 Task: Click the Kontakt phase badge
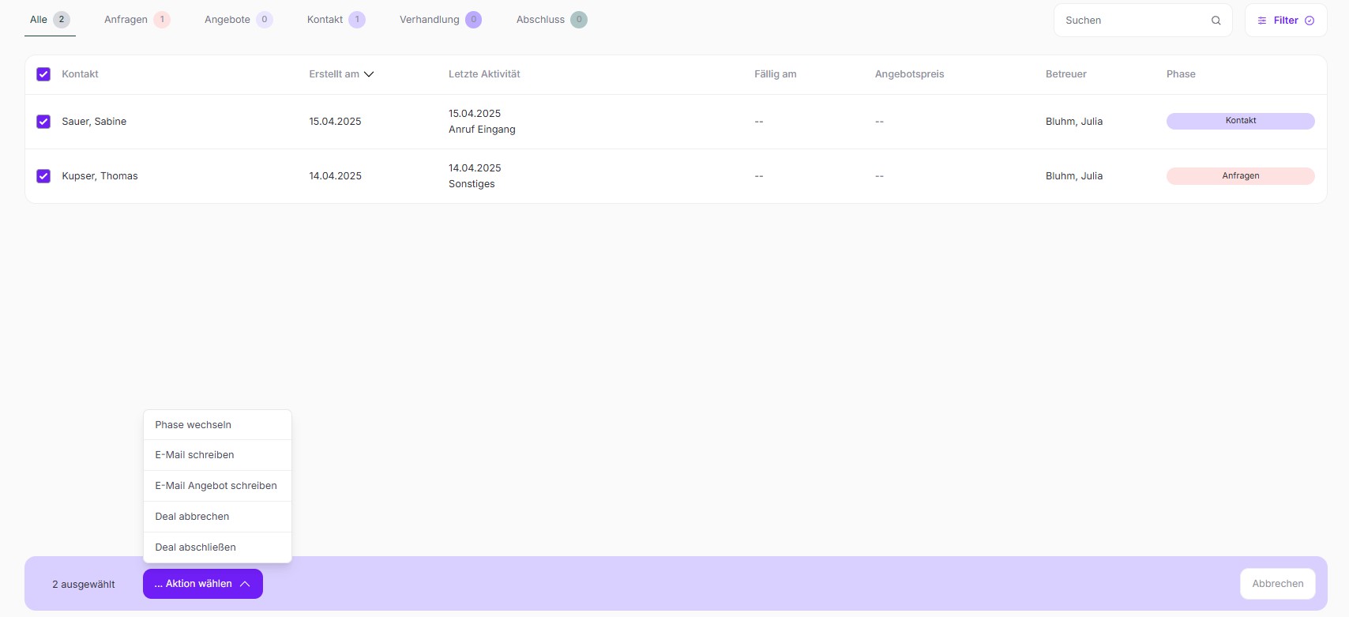[x=1240, y=121]
